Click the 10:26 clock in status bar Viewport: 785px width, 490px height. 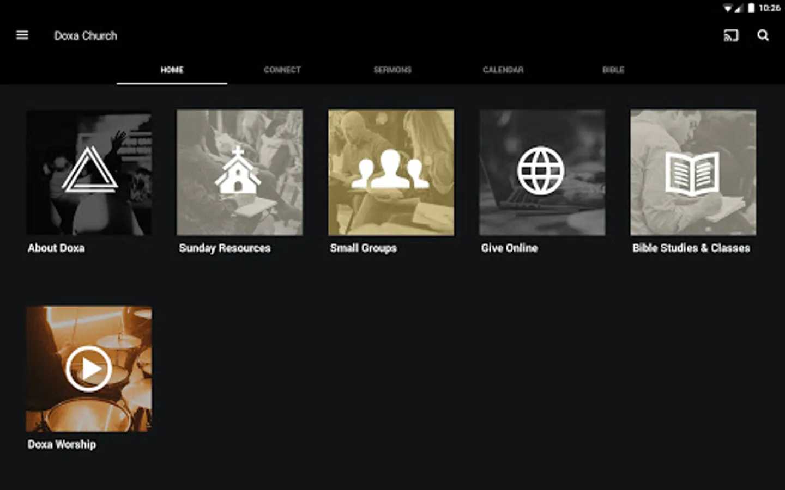[769, 8]
